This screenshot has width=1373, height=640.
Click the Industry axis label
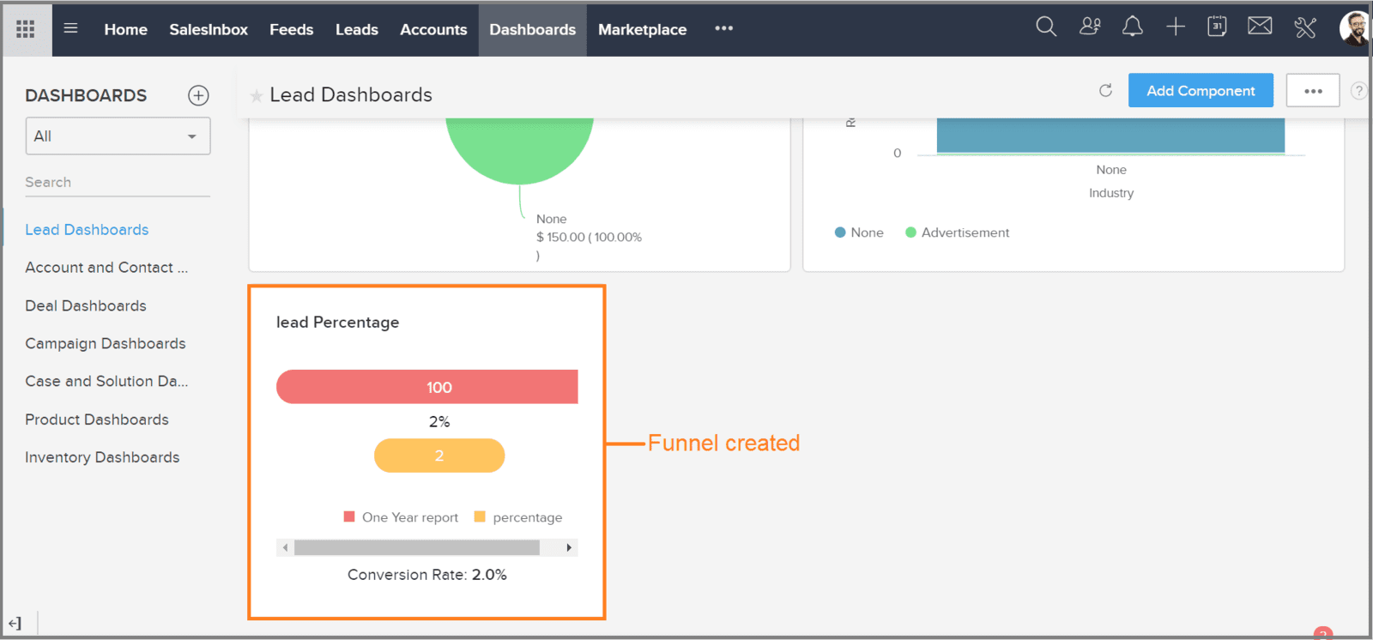tap(1111, 193)
